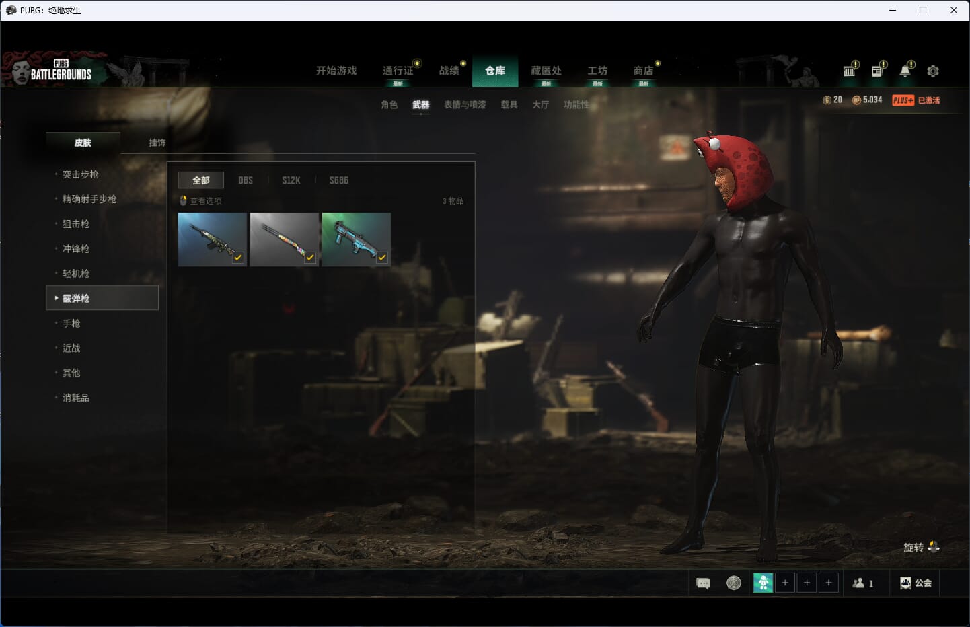
Task: Choose 霰弹枪 shotguns category
Action: [102, 298]
